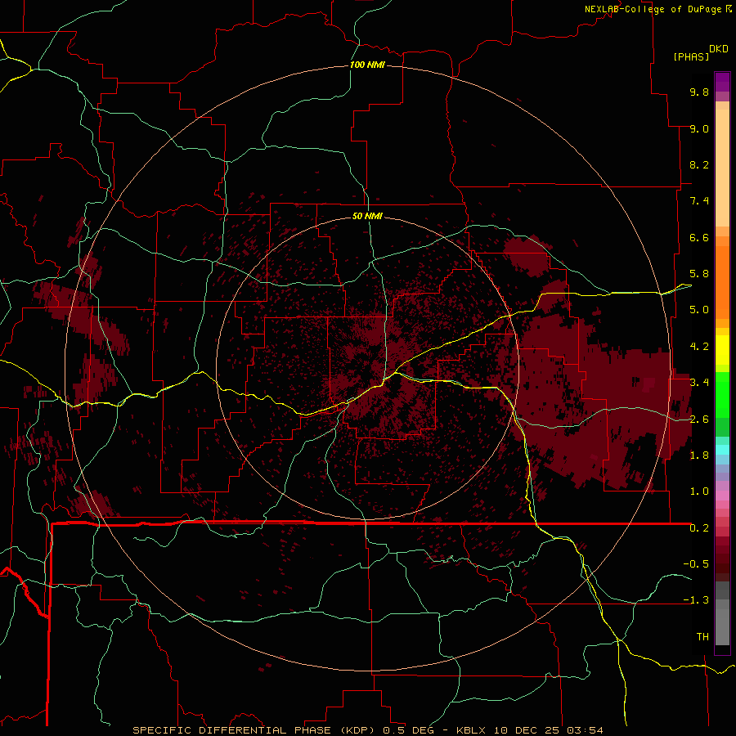Click the [PHAS] legend label
The height and width of the screenshot is (736, 736).
(x=691, y=56)
